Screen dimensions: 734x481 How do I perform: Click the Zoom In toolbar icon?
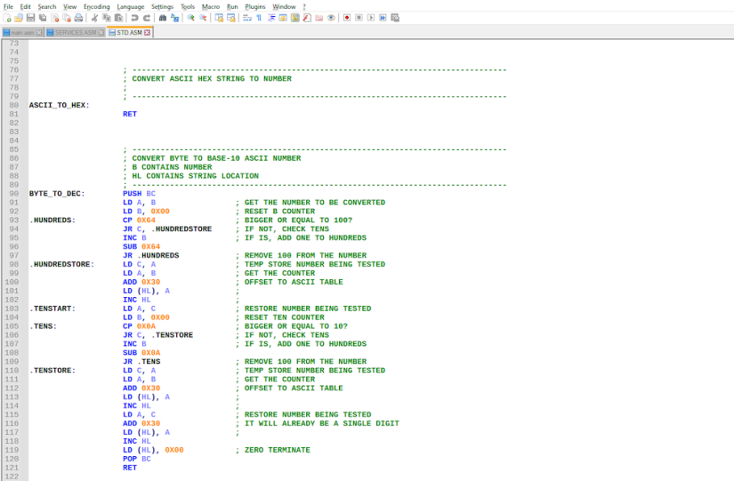click(x=190, y=18)
